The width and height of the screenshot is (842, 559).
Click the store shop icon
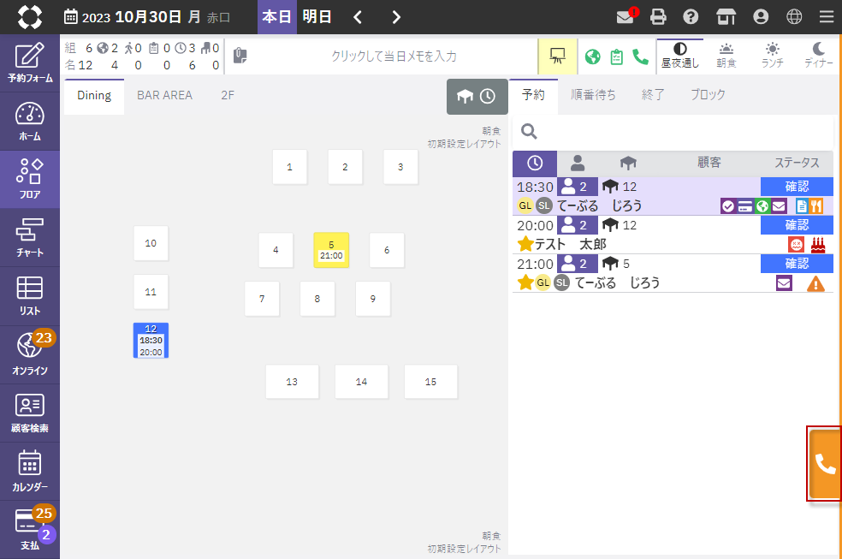pos(726,17)
